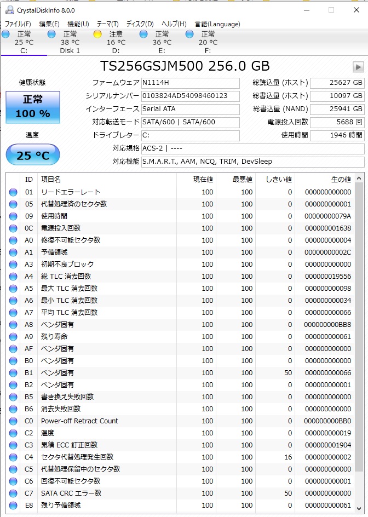
Task: Click status icon of 累積 ECC 訂正回数 row
Action: coord(13,445)
